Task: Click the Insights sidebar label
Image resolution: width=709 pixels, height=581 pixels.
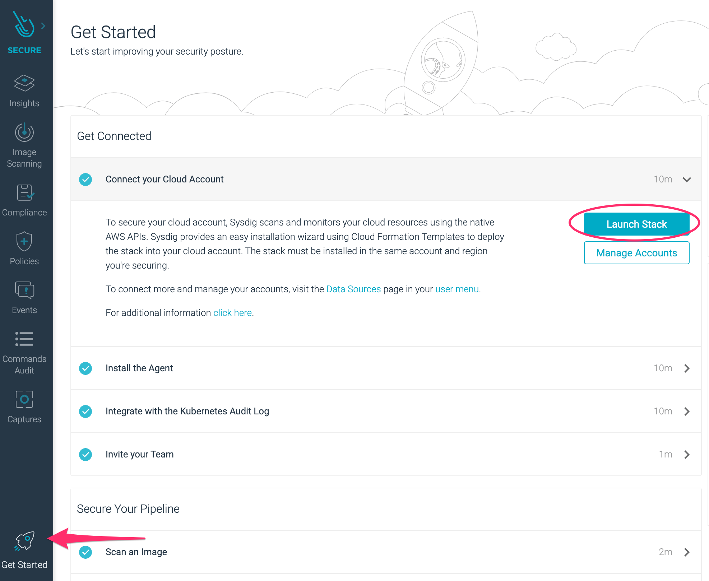Action: [x=24, y=103]
